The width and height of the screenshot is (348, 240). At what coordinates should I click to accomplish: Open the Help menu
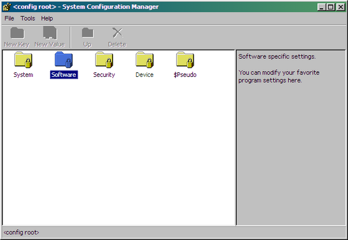[47, 19]
